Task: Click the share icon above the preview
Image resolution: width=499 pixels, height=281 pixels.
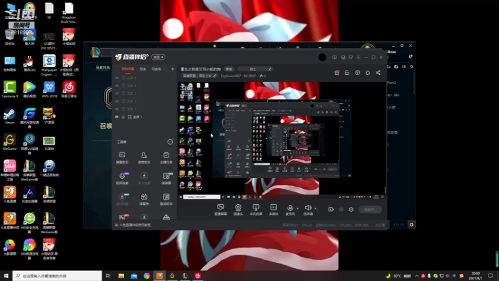Action: pos(378,72)
